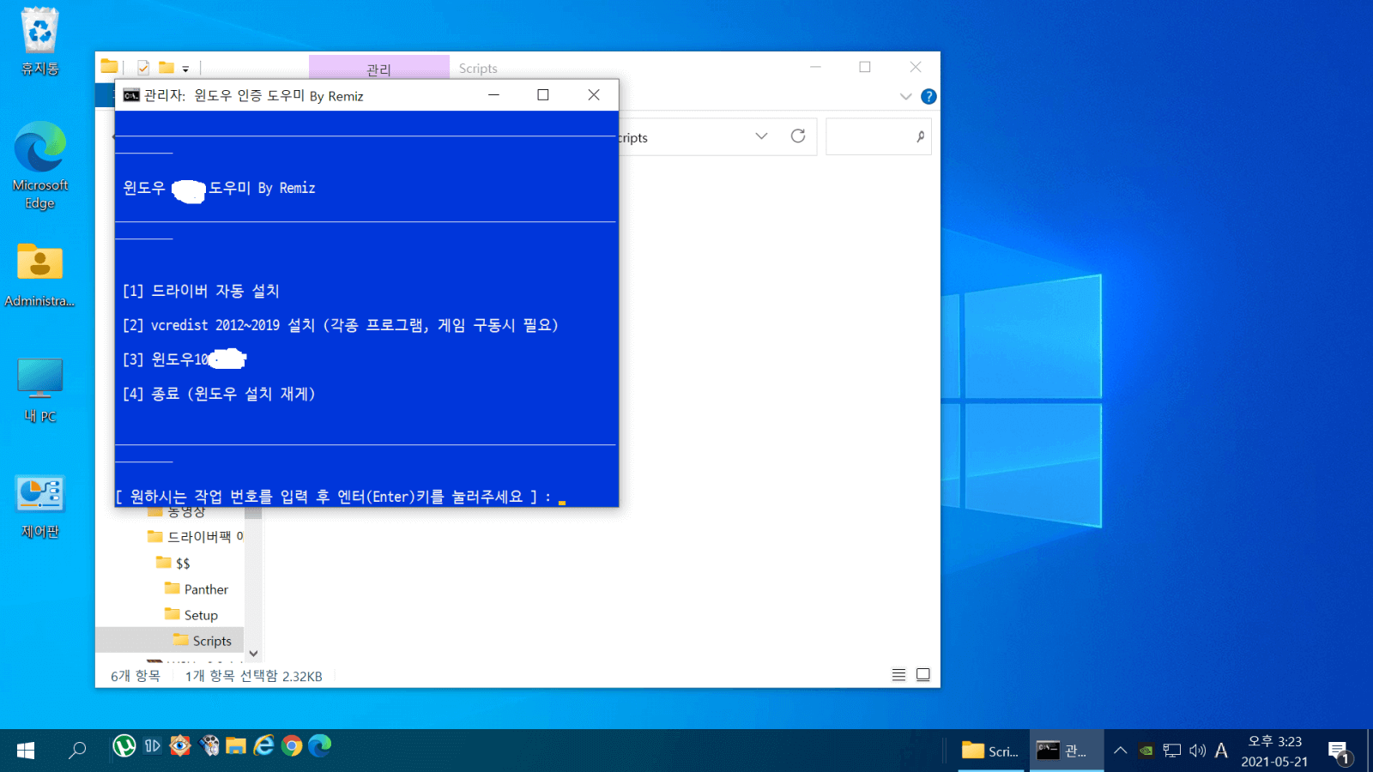
Task: Close the command prompt window
Action: click(594, 95)
